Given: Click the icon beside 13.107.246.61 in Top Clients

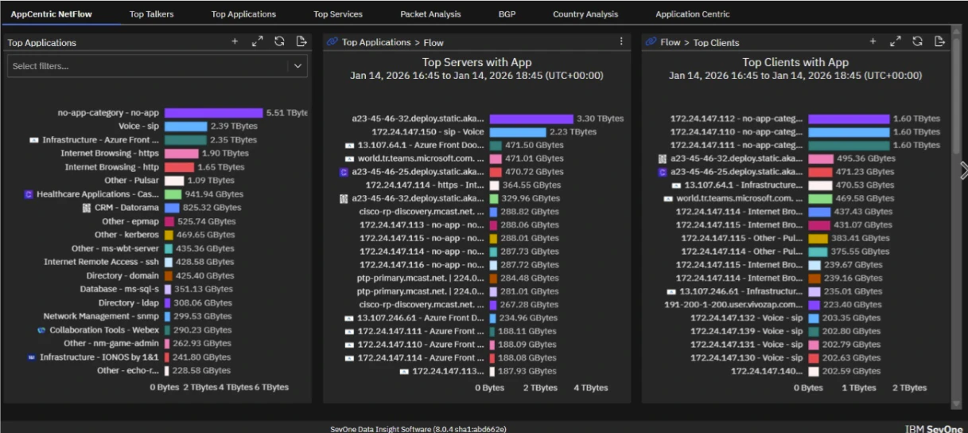Looking at the screenshot, I should 672,291.
